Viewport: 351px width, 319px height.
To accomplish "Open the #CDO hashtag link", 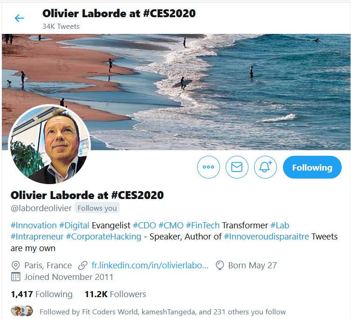I will tap(145, 226).
